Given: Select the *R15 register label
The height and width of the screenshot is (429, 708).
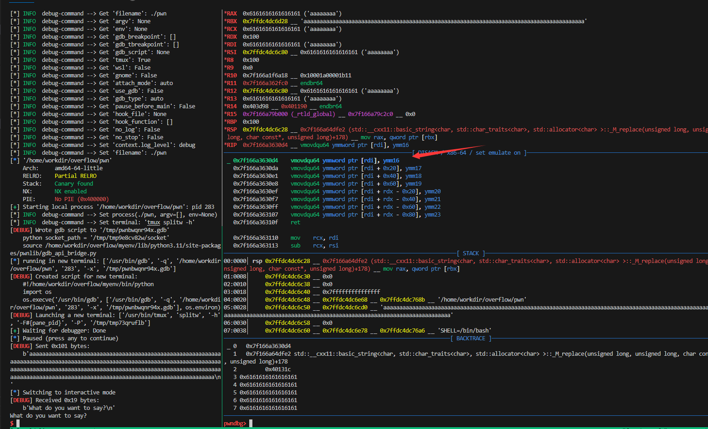Looking at the screenshot, I should 231,114.
